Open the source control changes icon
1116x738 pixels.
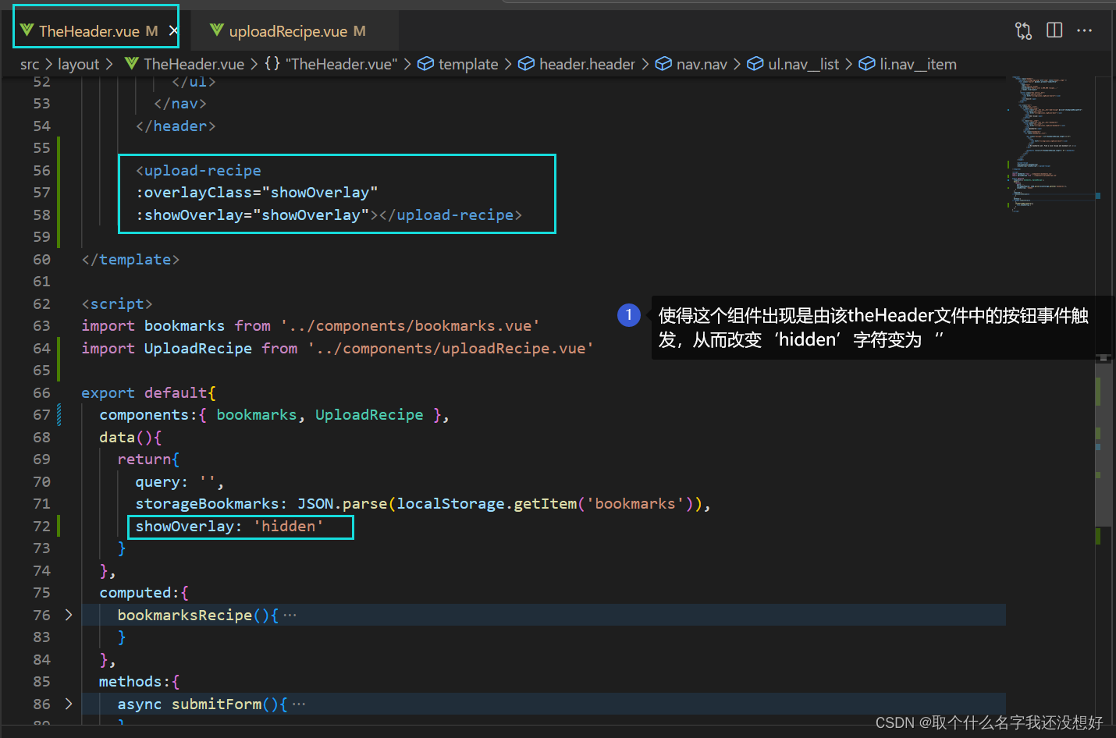(1023, 30)
